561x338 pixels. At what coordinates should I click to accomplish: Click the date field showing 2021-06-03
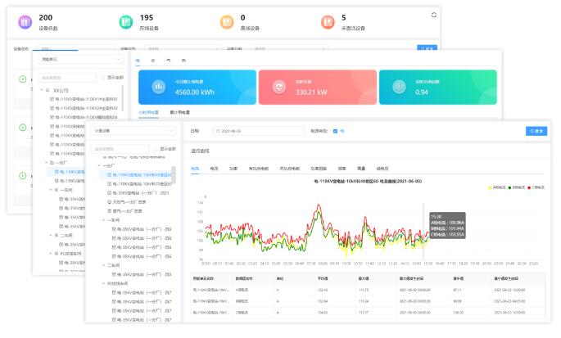coord(246,131)
